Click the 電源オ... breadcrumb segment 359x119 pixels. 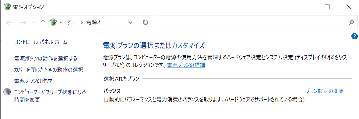point(95,22)
